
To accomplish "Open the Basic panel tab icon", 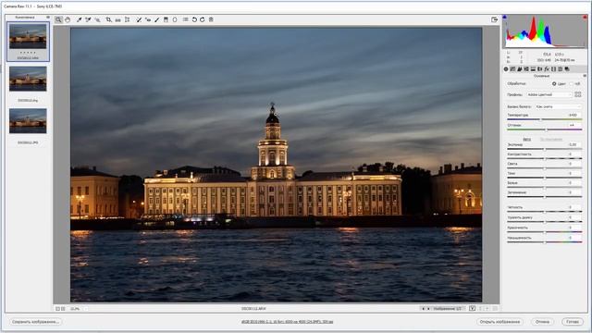I will click(506, 69).
